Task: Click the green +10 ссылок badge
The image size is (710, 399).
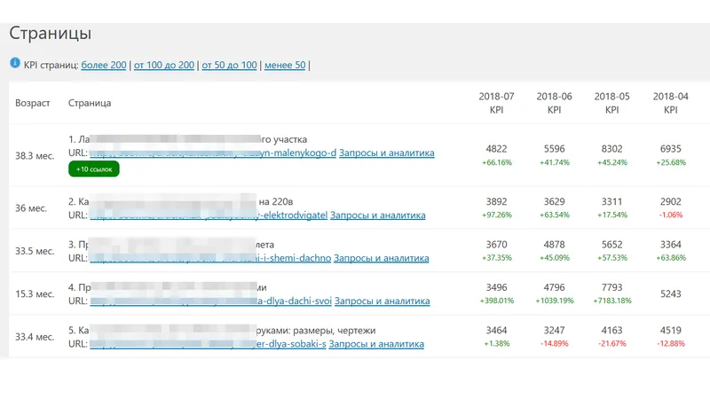Action: [x=93, y=168]
